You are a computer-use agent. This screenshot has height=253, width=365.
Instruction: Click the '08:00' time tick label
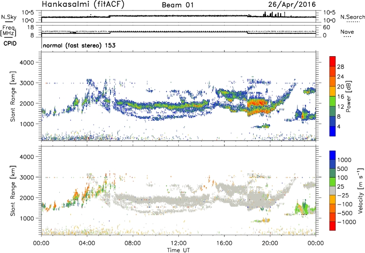(133, 243)
